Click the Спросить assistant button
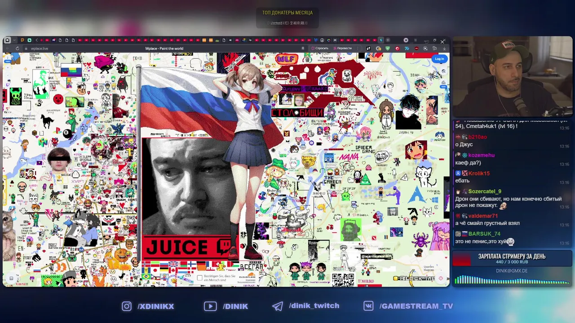Viewport: 575px width, 323px height. click(x=320, y=48)
